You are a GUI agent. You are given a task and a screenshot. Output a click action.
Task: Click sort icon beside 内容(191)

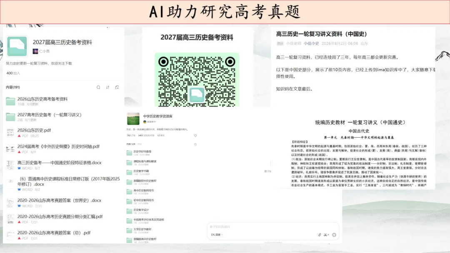click(107, 87)
